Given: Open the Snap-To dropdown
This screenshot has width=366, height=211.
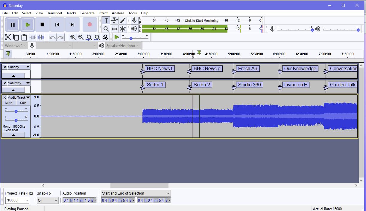Looking at the screenshot, I should [x=47, y=200].
